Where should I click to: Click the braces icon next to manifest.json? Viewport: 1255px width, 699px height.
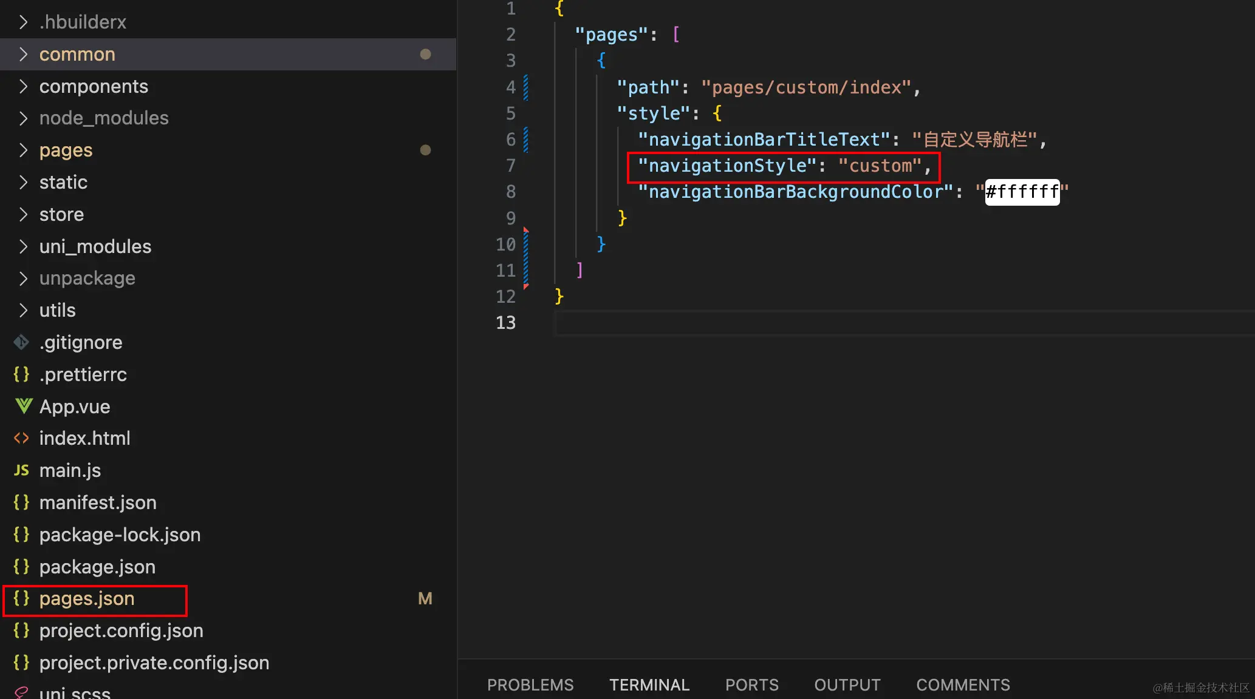(22, 502)
